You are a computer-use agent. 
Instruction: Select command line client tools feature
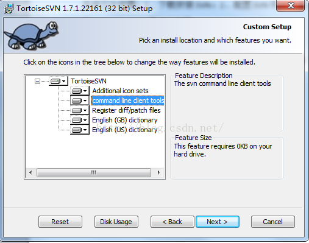(128, 100)
